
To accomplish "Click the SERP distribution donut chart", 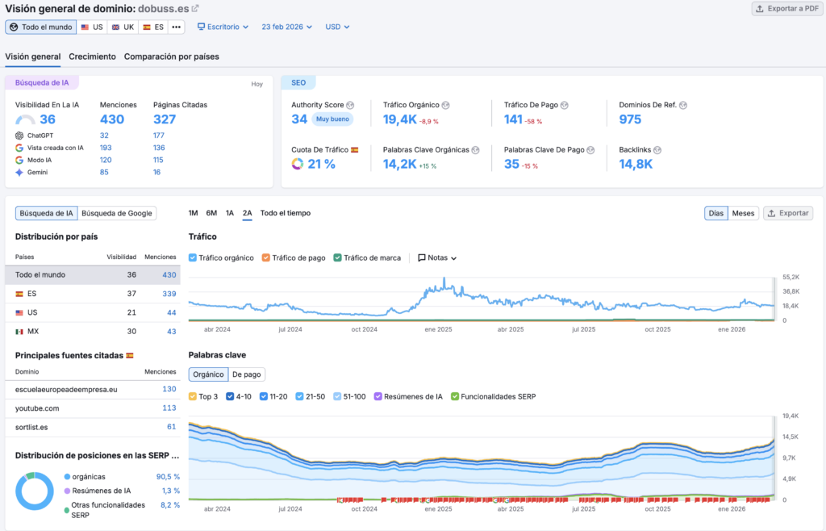I will click(x=35, y=491).
